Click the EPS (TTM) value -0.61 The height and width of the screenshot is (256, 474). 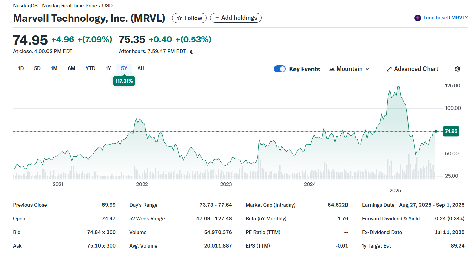342,246
